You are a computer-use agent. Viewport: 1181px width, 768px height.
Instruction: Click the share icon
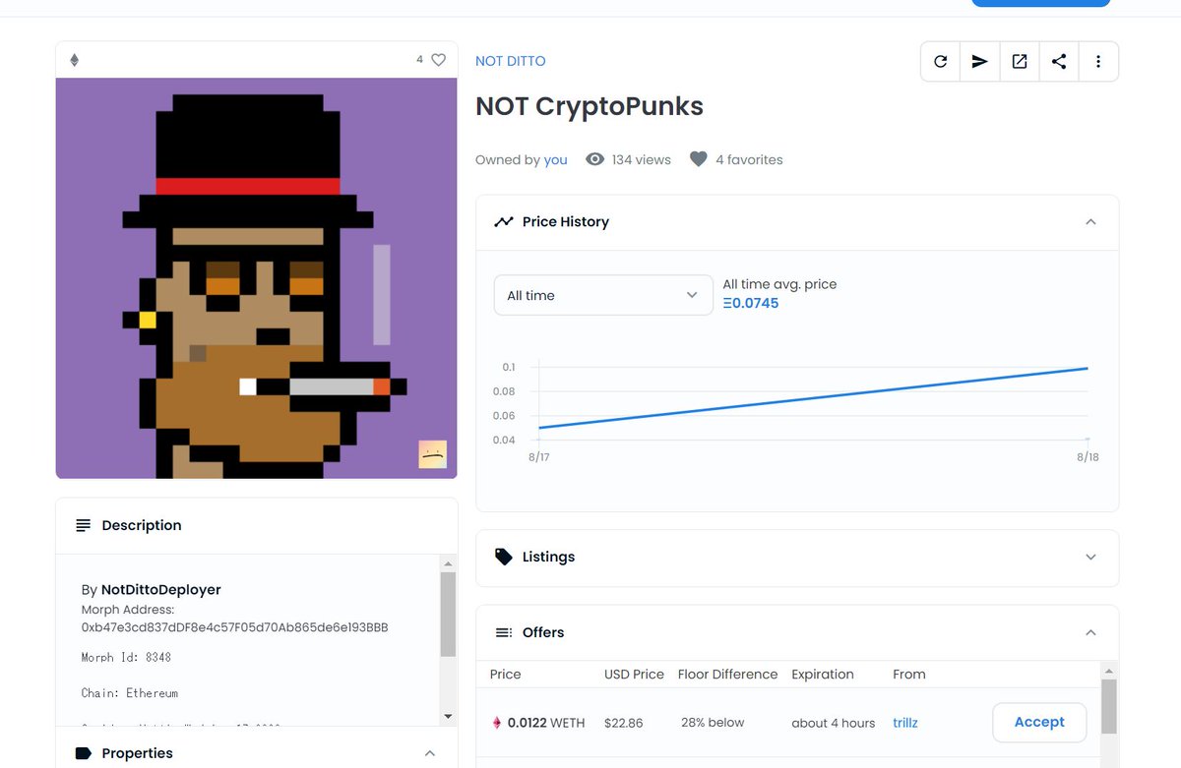[x=1059, y=61]
